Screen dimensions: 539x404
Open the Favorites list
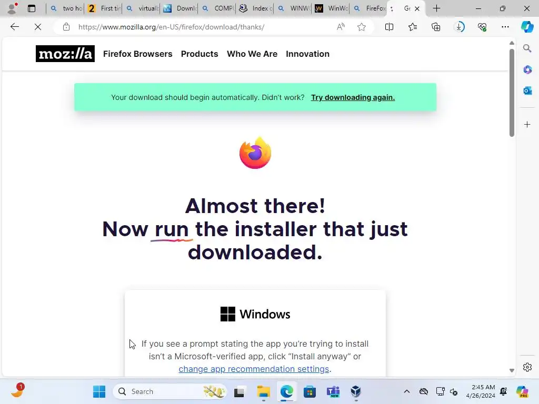tap(413, 27)
